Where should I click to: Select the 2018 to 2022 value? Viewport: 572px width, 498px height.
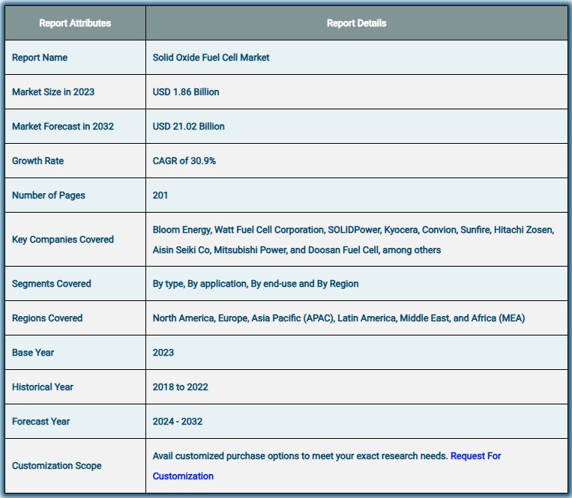180,387
